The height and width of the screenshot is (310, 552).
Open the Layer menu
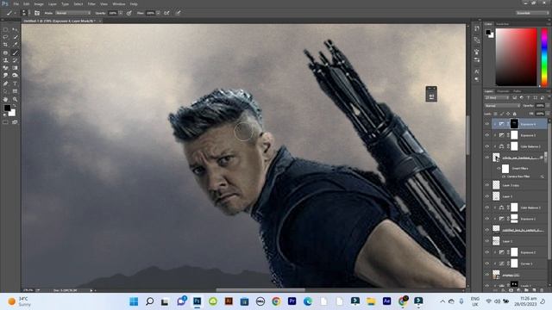click(x=52, y=4)
